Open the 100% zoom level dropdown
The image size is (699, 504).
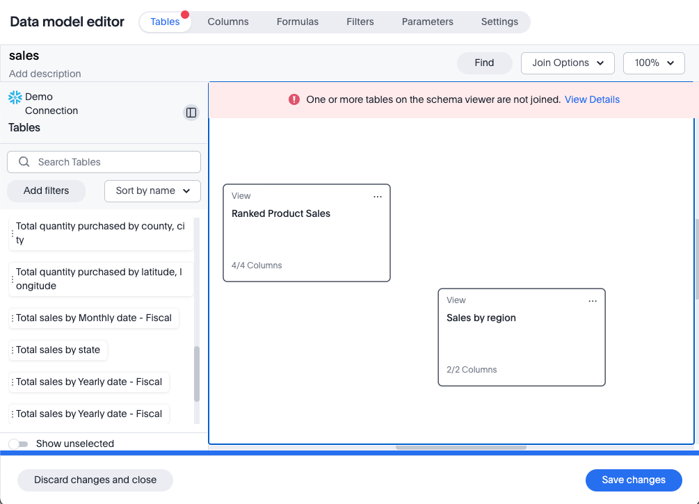(x=654, y=63)
